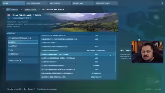Toggle Sauriergefahr für die Gäste setting
The height and width of the screenshot is (93, 165).
pyautogui.click(x=78, y=47)
